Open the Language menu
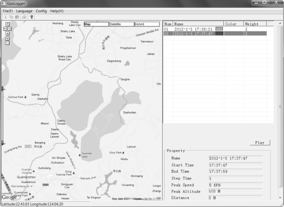 (x=24, y=11)
